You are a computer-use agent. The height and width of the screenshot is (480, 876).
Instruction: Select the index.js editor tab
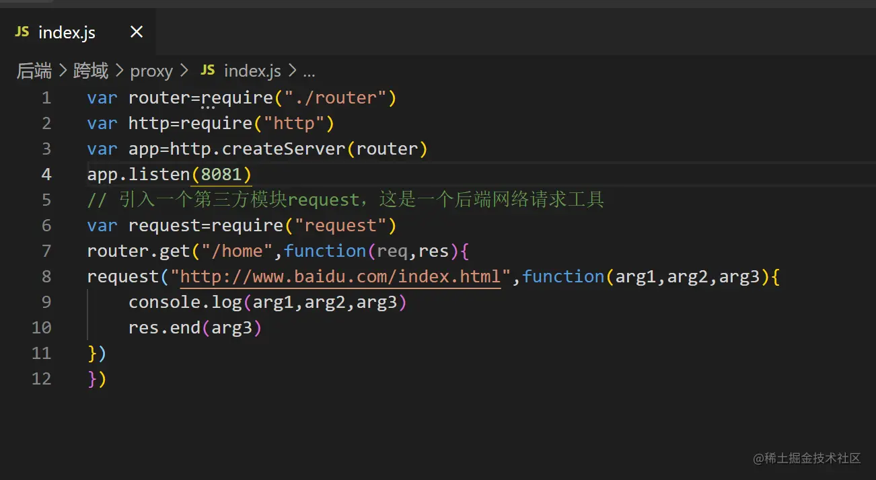coord(77,32)
